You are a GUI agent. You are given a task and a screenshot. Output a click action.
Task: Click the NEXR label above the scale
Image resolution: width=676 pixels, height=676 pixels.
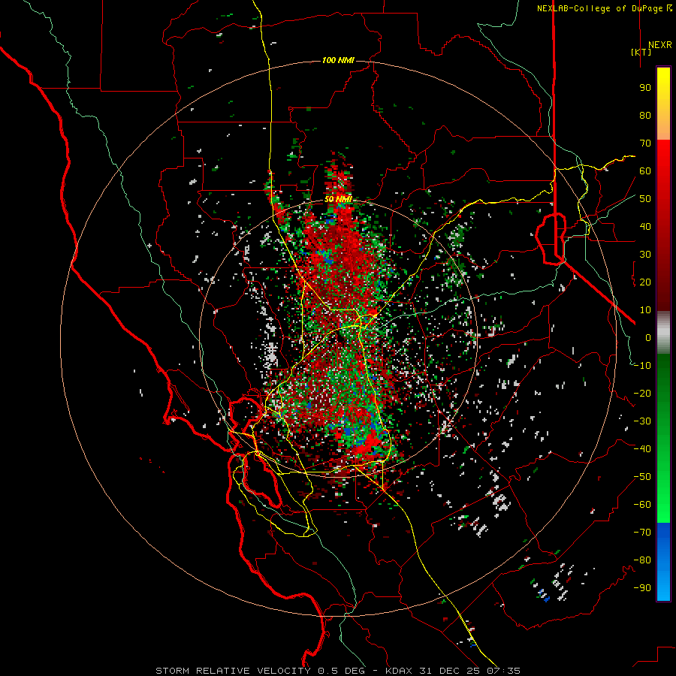point(659,45)
